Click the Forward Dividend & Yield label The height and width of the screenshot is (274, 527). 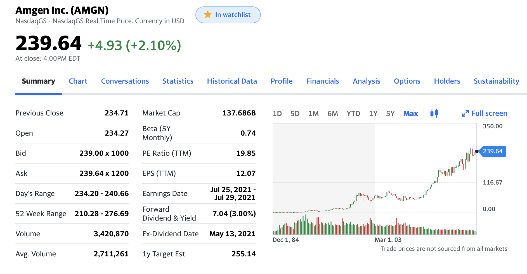pos(169,214)
